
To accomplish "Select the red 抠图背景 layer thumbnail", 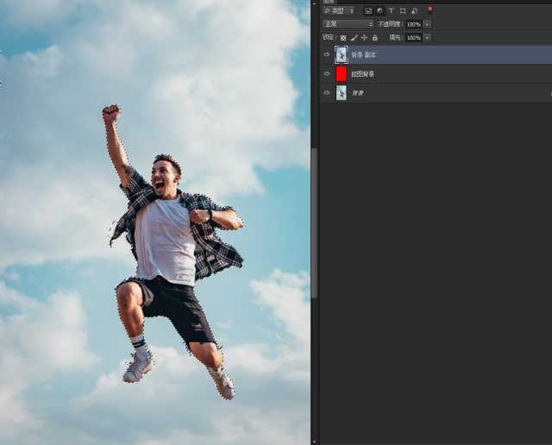I will tap(342, 74).
